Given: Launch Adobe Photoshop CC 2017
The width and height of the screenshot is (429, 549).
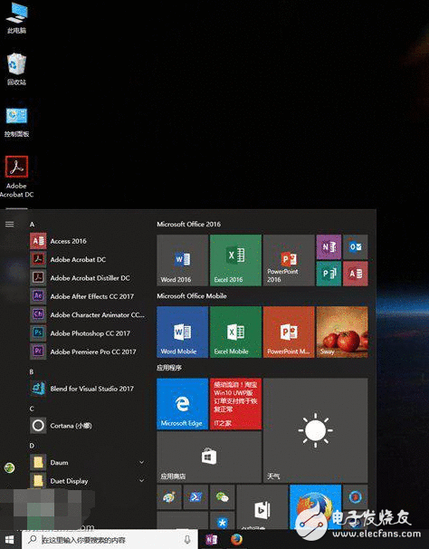Looking at the screenshot, I should pos(88,333).
